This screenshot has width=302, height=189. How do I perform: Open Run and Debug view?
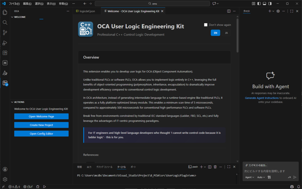[x=5, y=43]
